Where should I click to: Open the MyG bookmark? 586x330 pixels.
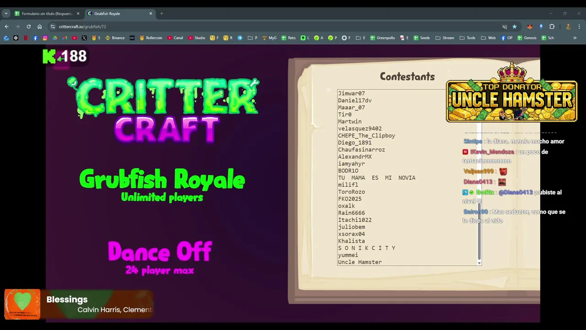click(x=269, y=38)
